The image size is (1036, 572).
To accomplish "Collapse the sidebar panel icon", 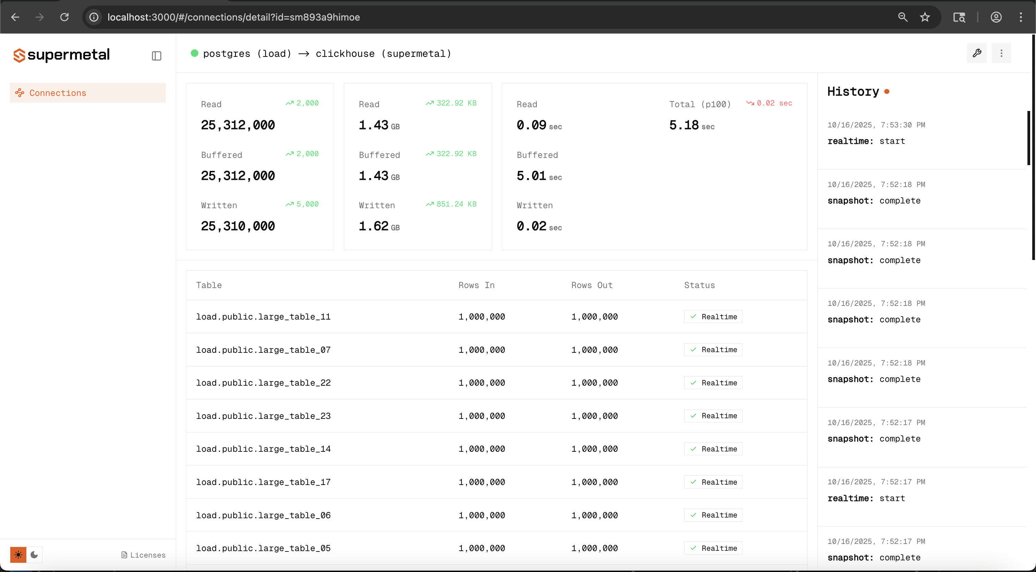I will [x=157, y=56].
